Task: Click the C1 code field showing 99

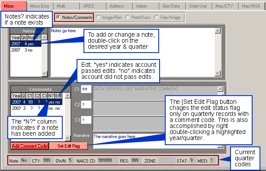Action: click(86, 89)
